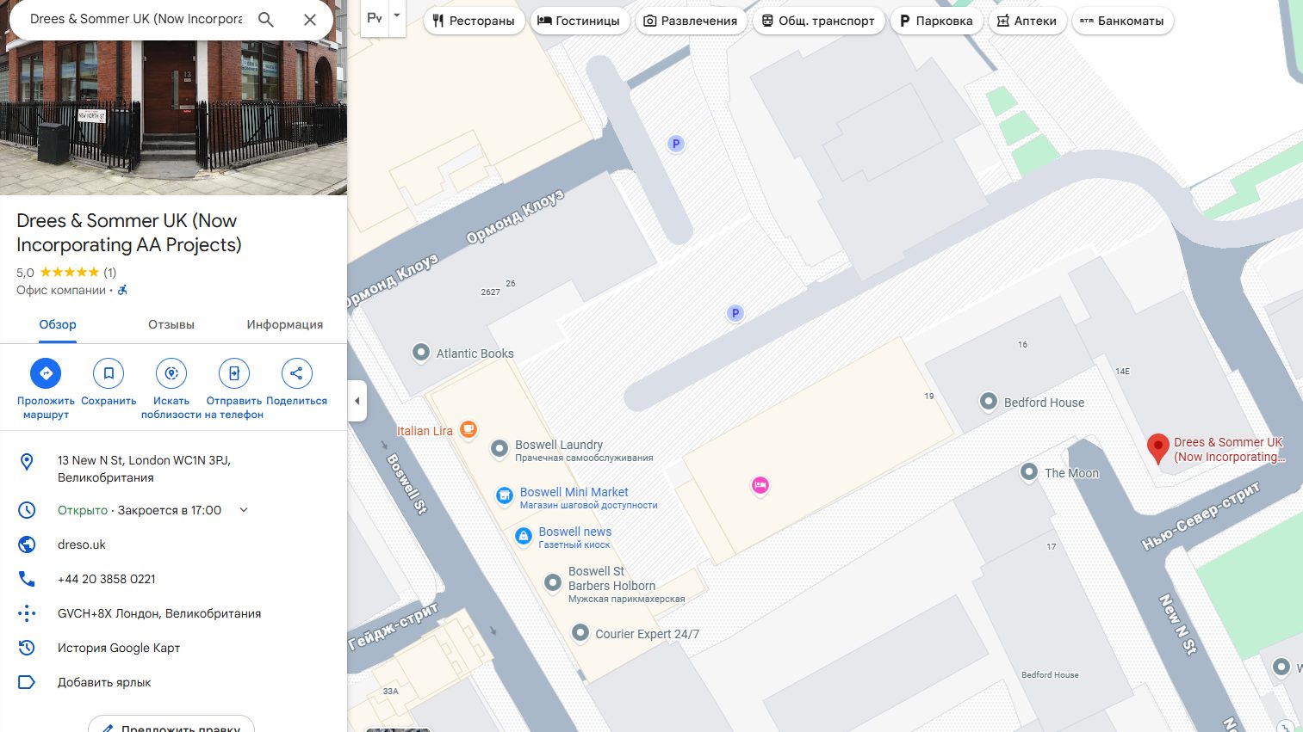Screen dimensions: 1303x732
Task: Click the Bedford House map marker
Action: (989, 401)
